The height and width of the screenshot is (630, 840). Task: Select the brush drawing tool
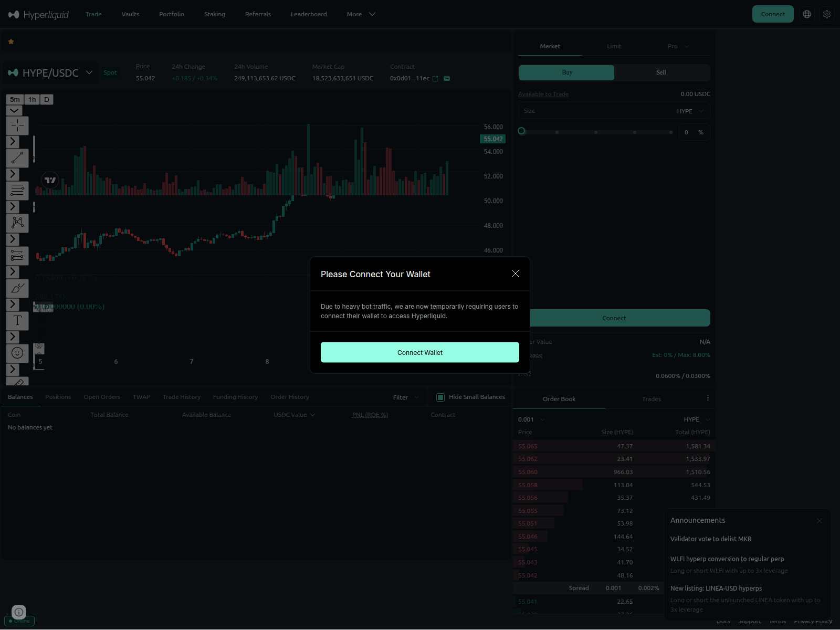click(17, 288)
